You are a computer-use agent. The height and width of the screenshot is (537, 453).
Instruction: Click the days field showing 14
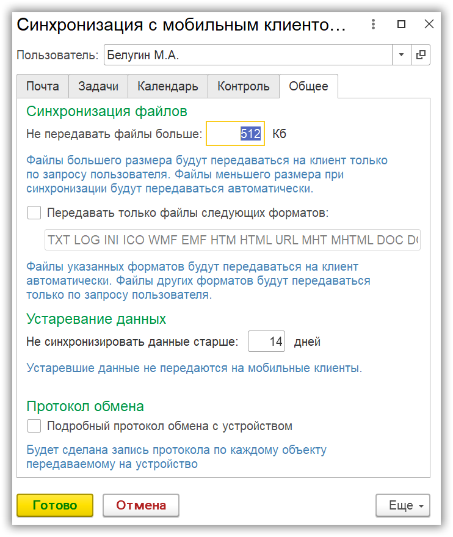[x=267, y=342]
